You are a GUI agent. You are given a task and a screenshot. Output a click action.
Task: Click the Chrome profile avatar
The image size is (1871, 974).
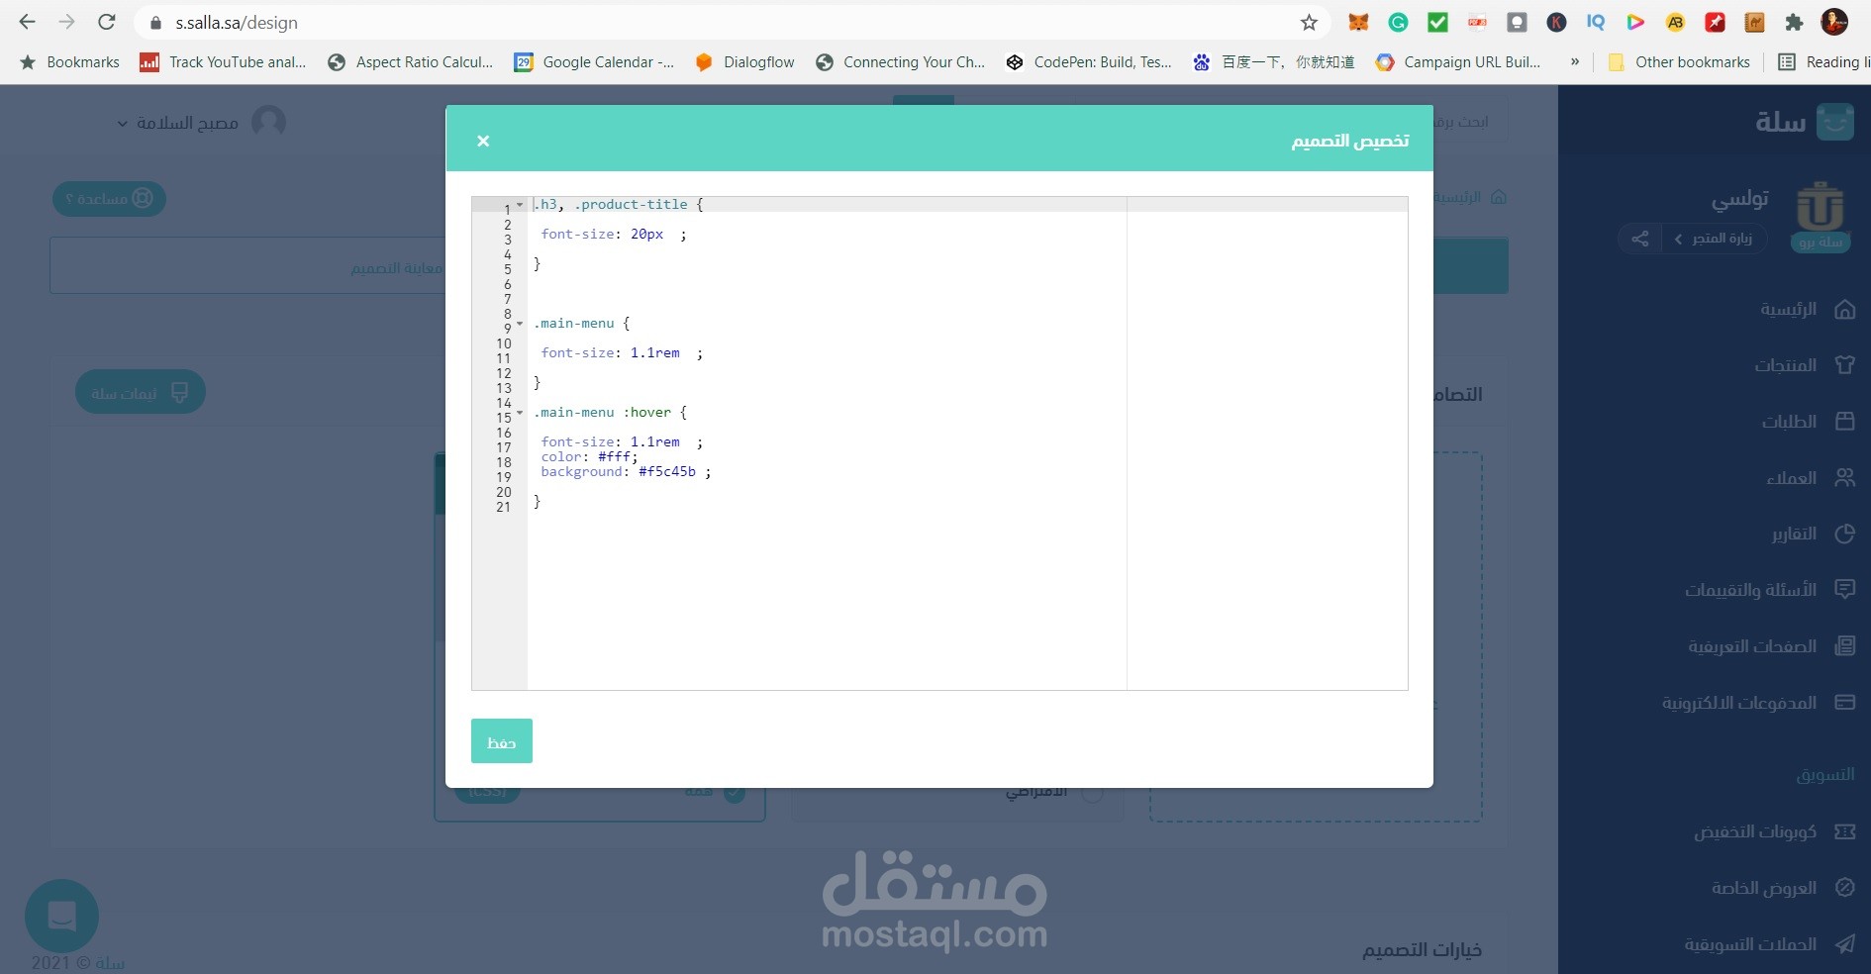click(x=1834, y=22)
